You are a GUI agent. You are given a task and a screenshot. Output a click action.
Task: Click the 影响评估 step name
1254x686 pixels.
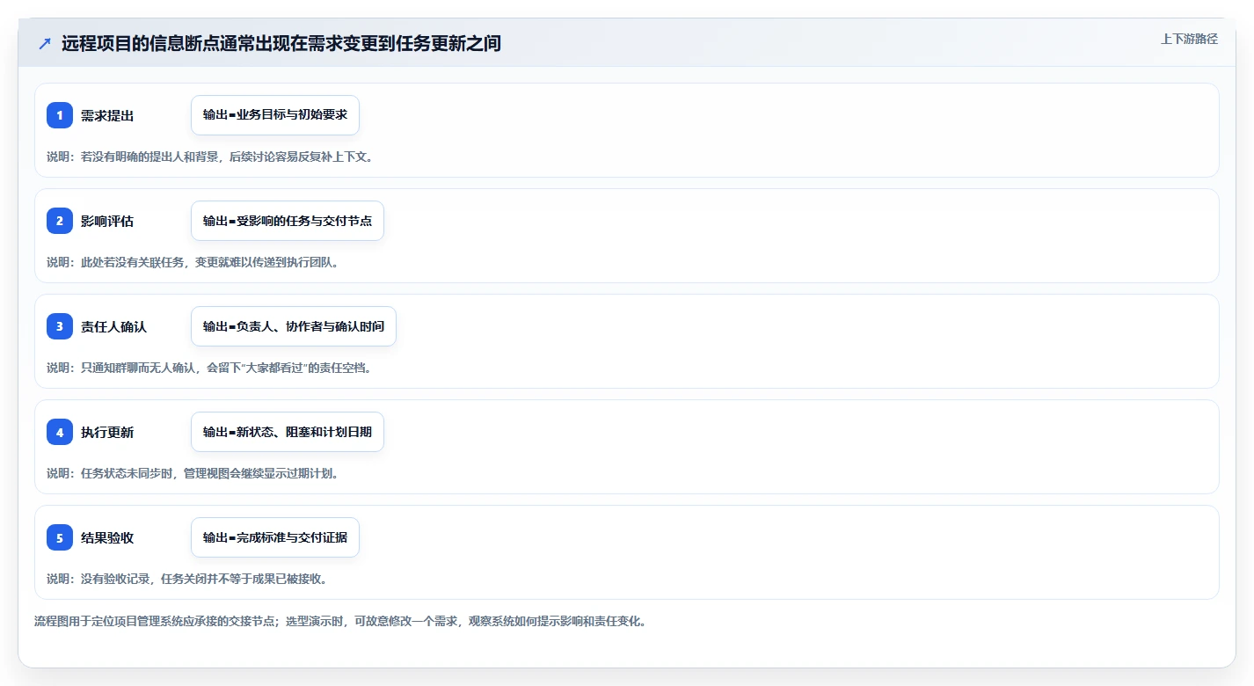[x=107, y=221]
